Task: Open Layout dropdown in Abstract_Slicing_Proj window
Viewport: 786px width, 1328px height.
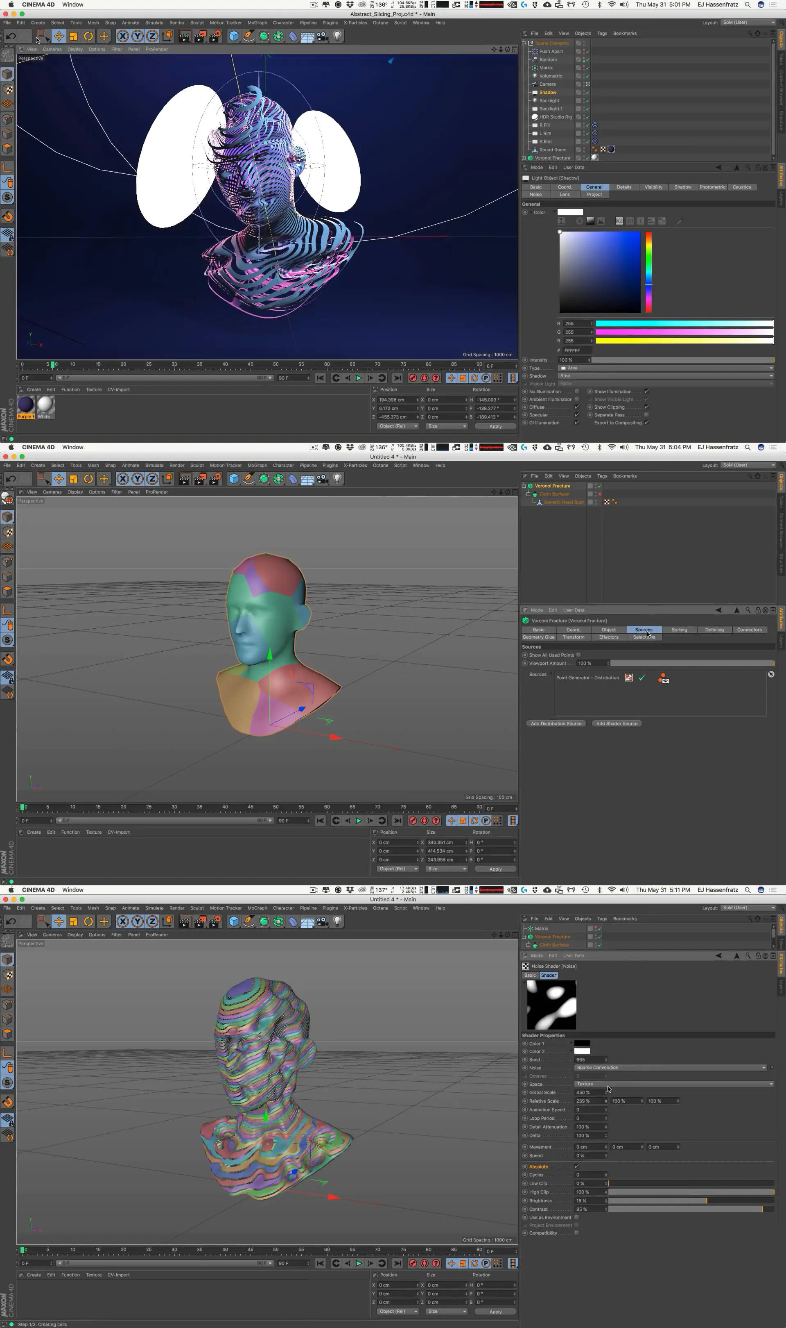Action: click(x=749, y=22)
